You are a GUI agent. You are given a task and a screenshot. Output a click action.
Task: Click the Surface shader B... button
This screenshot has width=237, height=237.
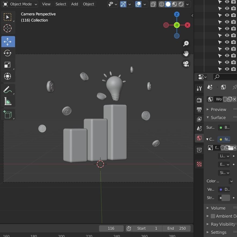pos(224,127)
